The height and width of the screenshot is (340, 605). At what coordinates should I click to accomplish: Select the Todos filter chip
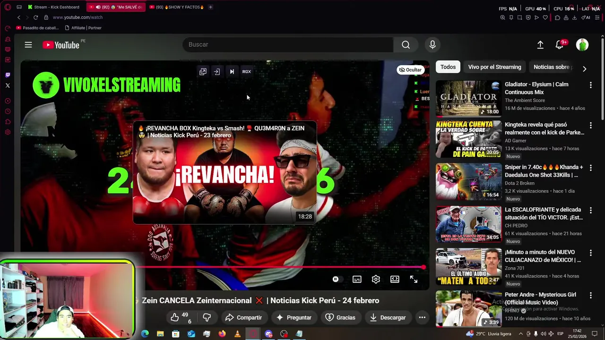pyautogui.click(x=448, y=67)
